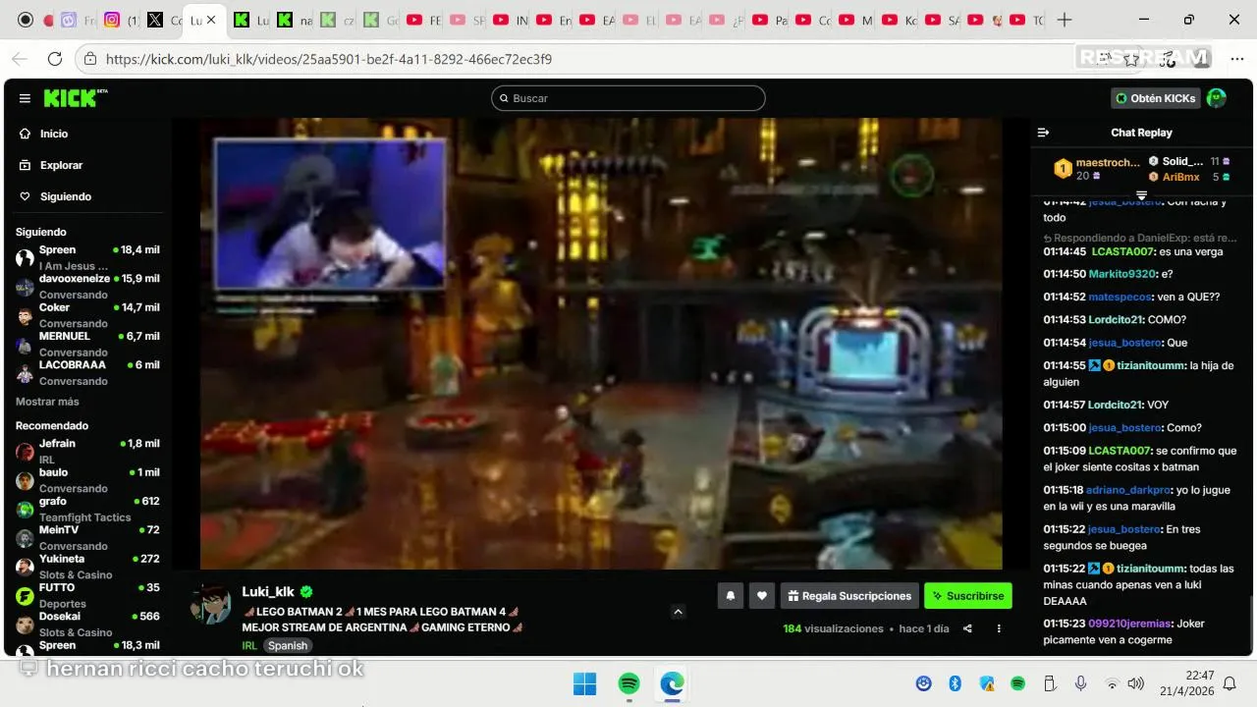1257x707 pixels.
Task: Open the Windows Start button
Action: pos(584,683)
